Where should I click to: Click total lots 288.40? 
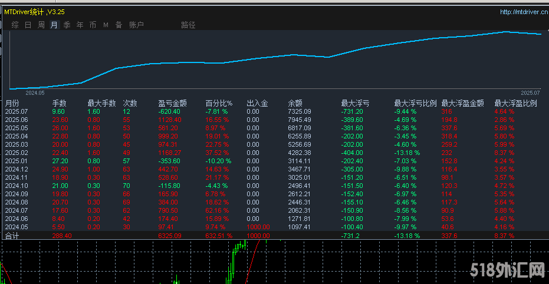click(61, 236)
